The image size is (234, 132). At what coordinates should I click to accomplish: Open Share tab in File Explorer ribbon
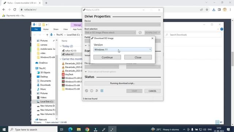[x=56, y=29]
